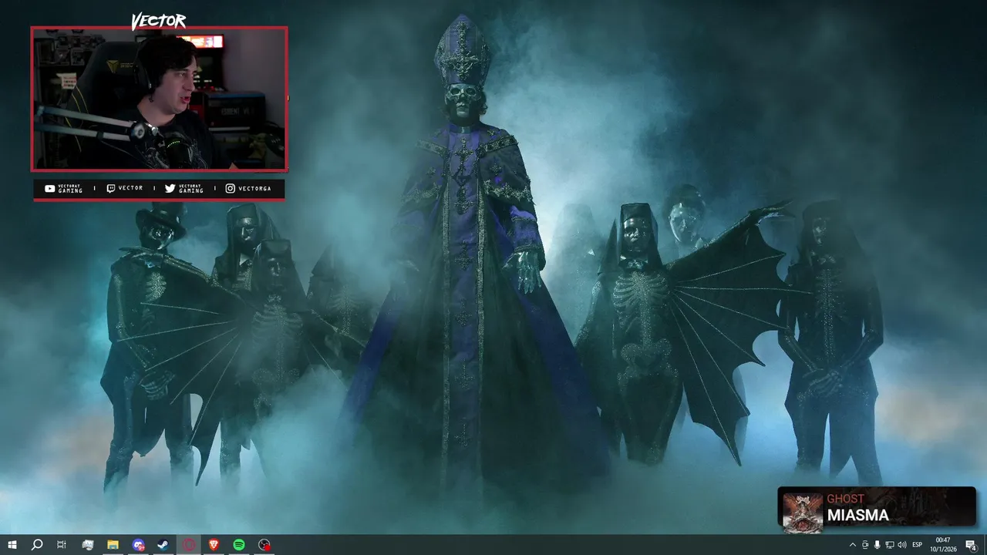Open the Windows Start menu
Screen dimensions: 987x555
(x=12, y=545)
